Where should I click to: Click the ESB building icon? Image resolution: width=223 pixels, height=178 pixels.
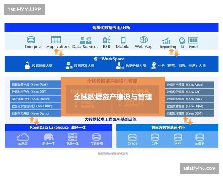[107, 40]
